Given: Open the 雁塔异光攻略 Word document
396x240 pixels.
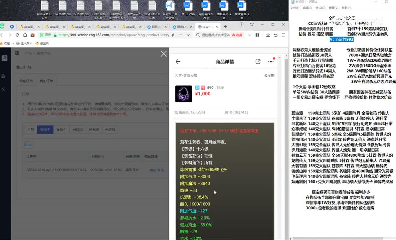Looking at the screenshot, I should tap(224, 10).
